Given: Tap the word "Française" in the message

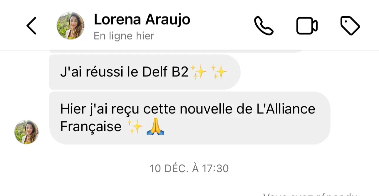Looking at the screenshot, I should click(91, 127).
